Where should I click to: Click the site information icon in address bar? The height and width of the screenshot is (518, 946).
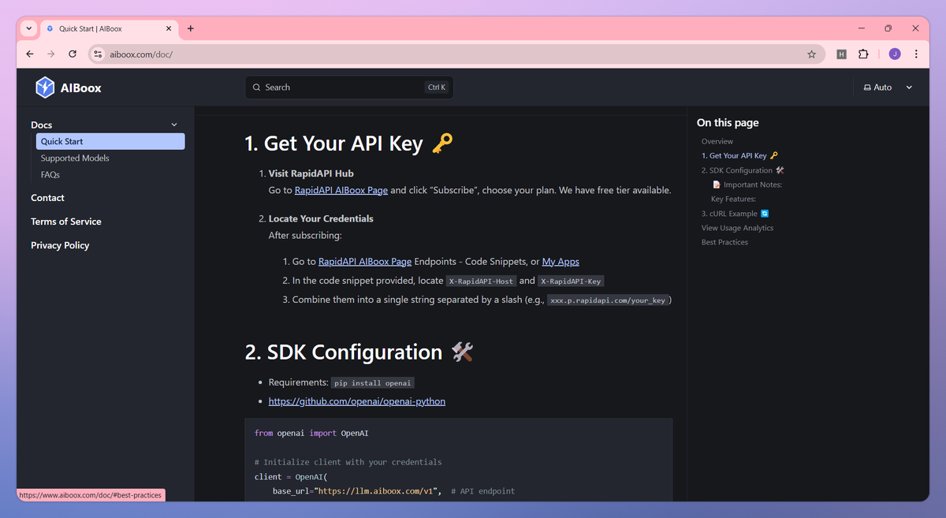click(x=98, y=54)
